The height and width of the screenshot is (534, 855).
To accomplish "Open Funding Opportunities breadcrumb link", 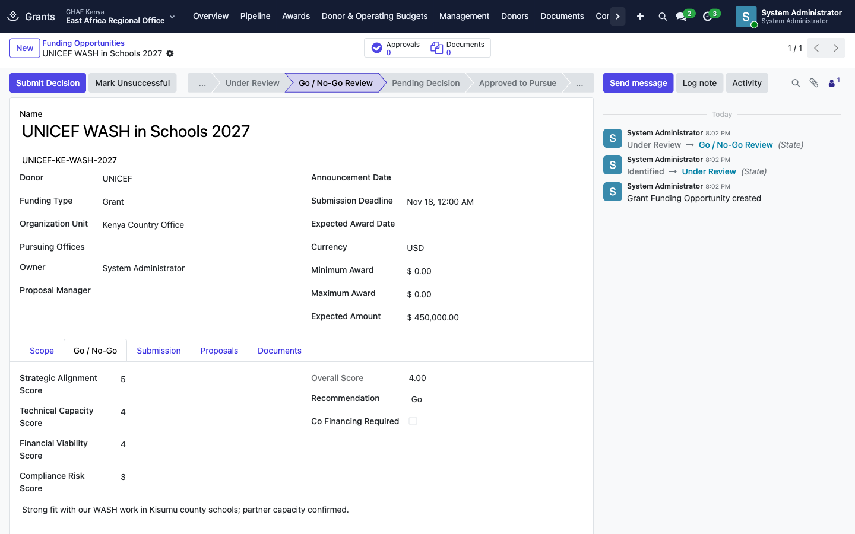I will click(x=83, y=43).
